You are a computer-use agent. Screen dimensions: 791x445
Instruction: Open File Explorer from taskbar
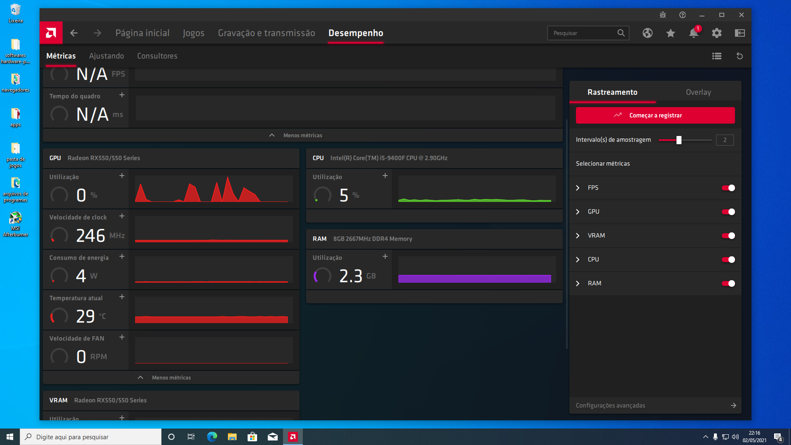point(232,437)
